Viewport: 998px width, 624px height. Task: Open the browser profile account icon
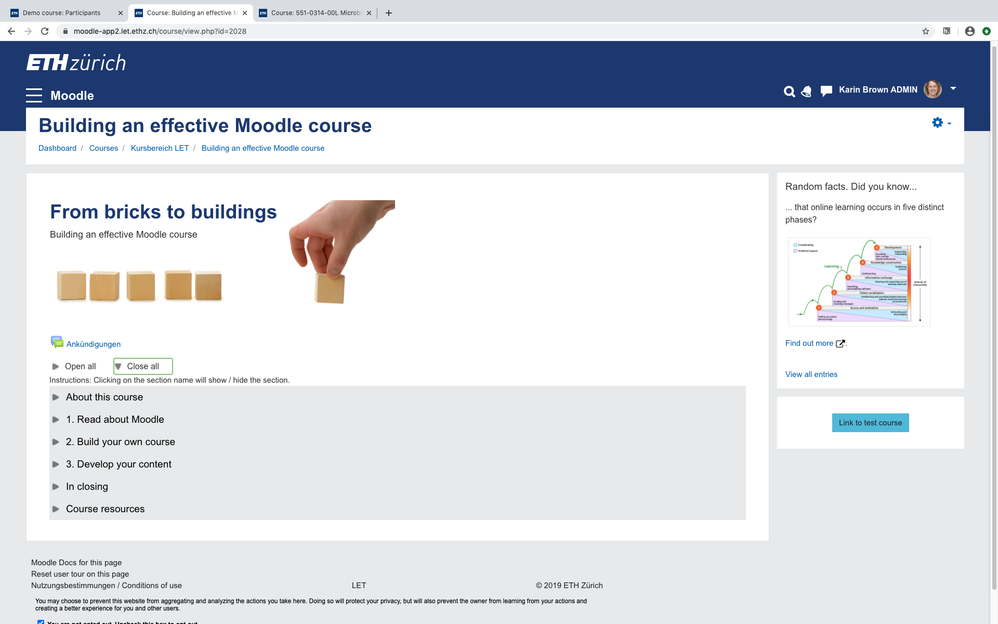pos(969,31)
